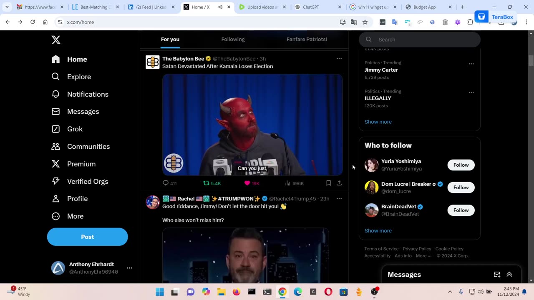The height and width of the screenshot is (300, 534).
Task: Open Verified Orgs in the sidebar
Action: coord(80,181)
